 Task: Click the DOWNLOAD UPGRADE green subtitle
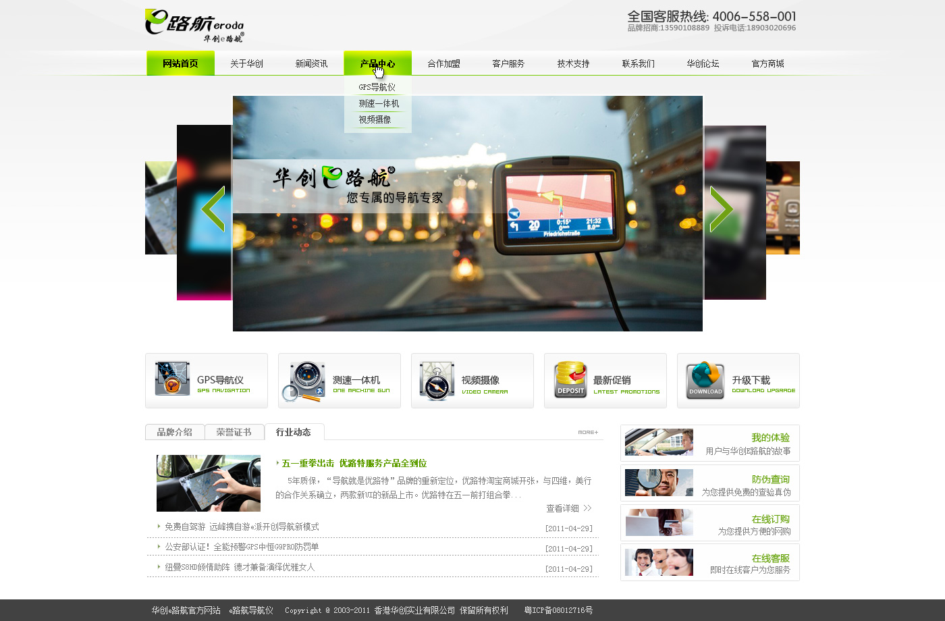[763, 390]
